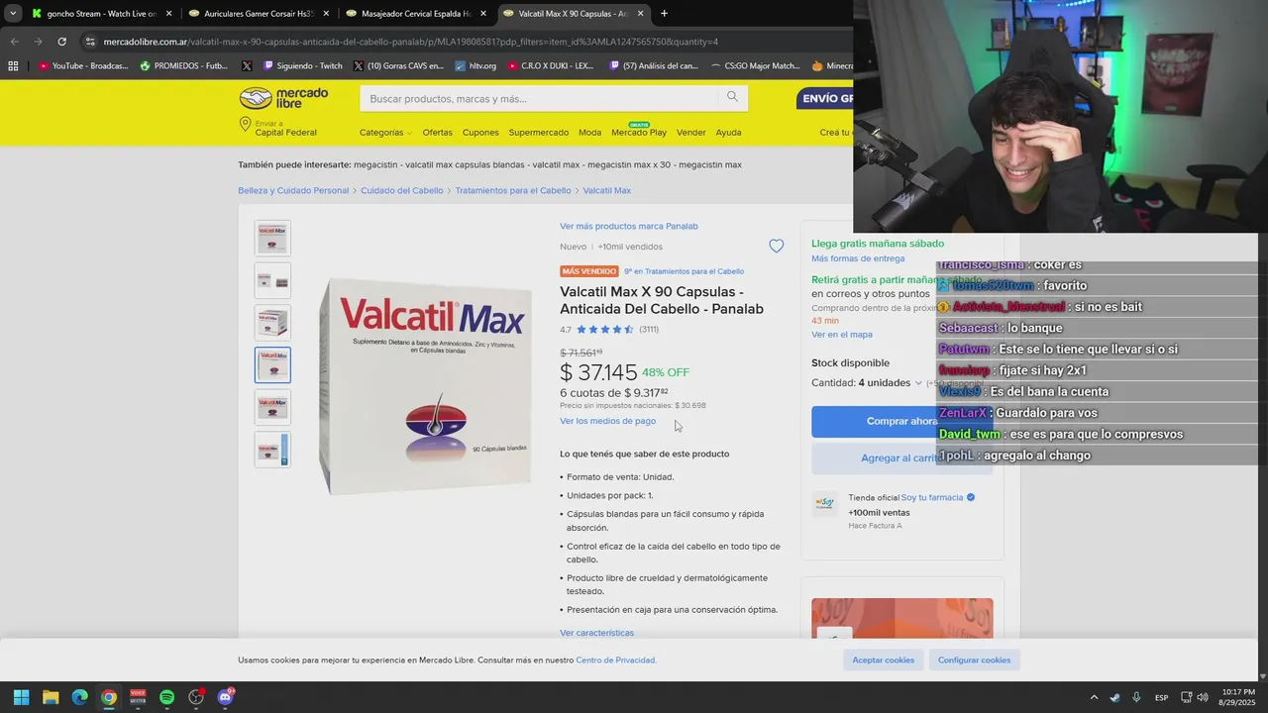This screenshot has width=1268, height=713.
Task: Close the goncho Stream tab
Action: (x=168, y=14)
